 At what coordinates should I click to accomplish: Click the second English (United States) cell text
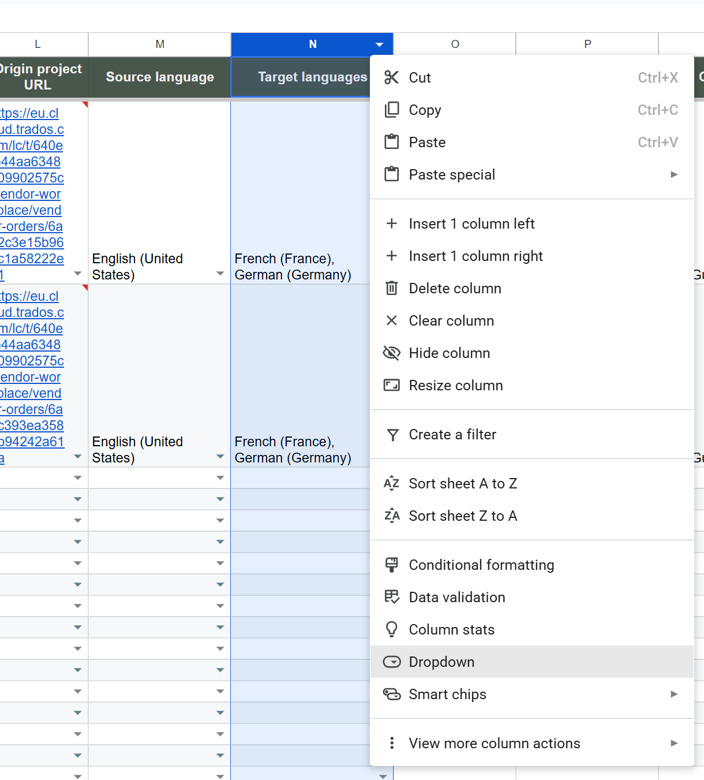pos(137,450)
